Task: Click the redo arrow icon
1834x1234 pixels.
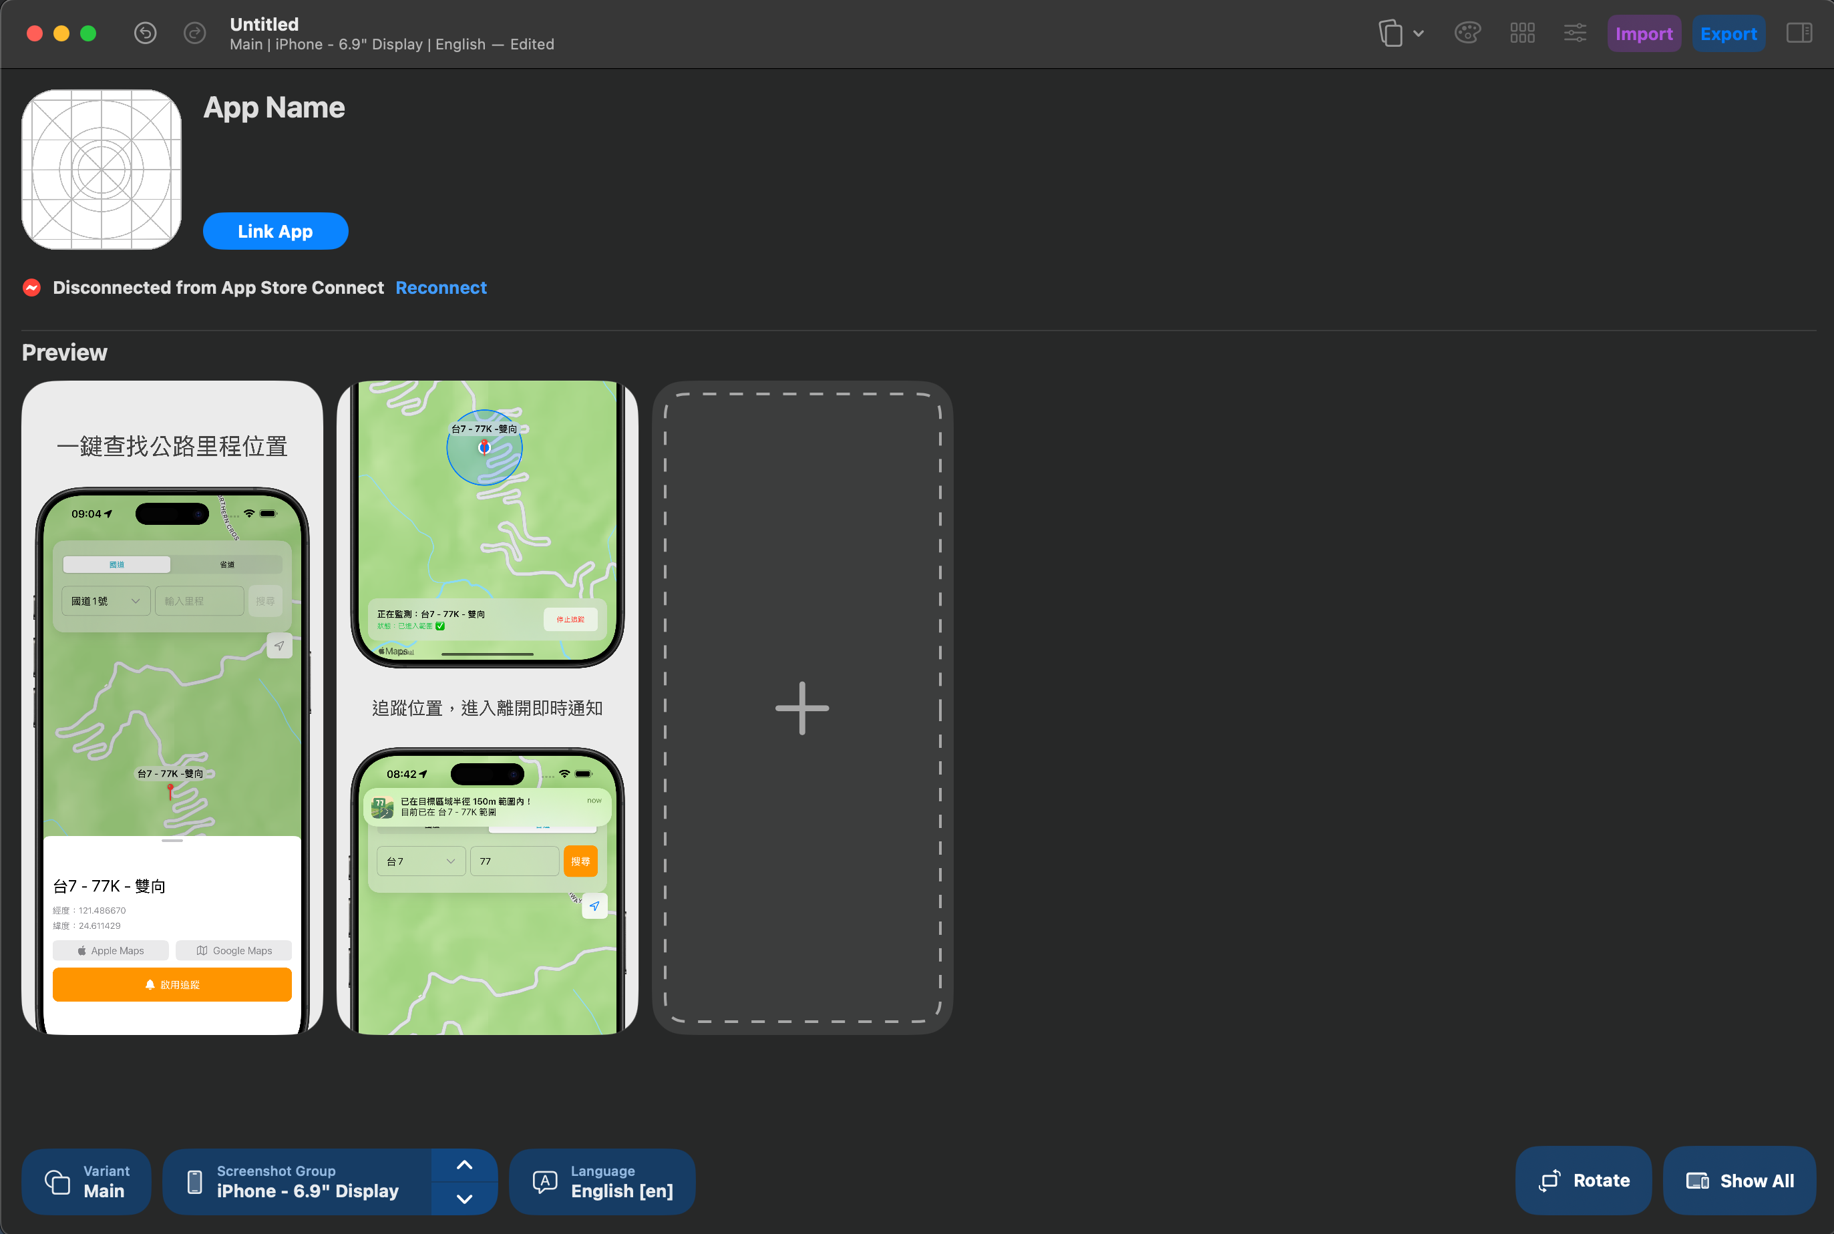Action: pyautogui.click(x=194, y=33)
